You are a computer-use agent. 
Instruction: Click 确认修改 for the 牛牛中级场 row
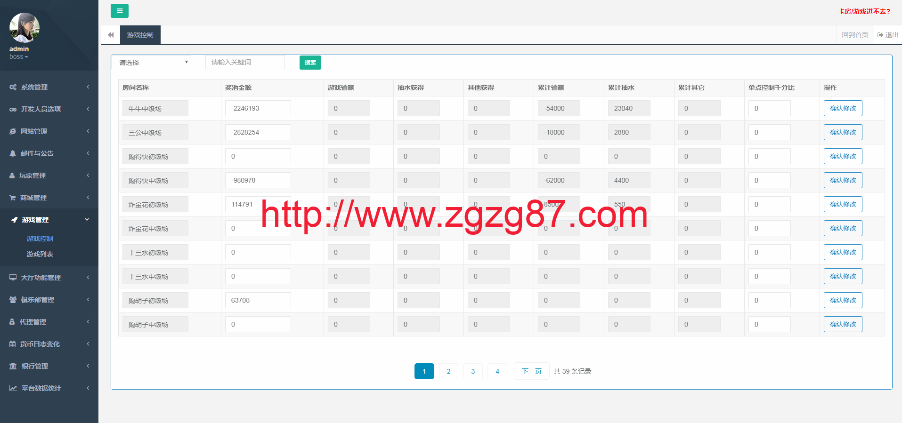pyautogui.click(x=843, y=108)
